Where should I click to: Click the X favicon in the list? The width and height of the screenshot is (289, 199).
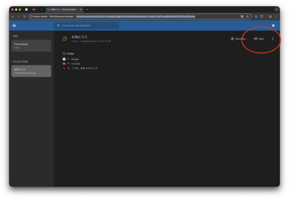(x=64, y=68)
